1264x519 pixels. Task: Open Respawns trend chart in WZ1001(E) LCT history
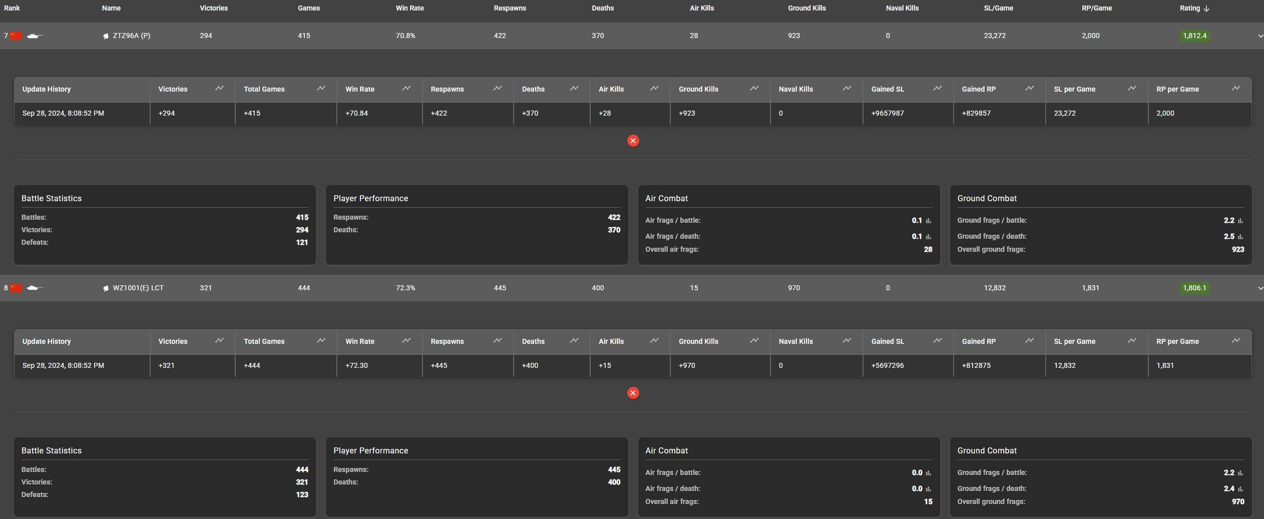(x=497, y=340)
